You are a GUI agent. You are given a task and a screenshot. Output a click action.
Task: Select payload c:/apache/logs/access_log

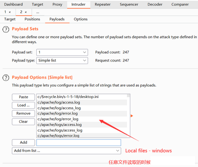82,130
